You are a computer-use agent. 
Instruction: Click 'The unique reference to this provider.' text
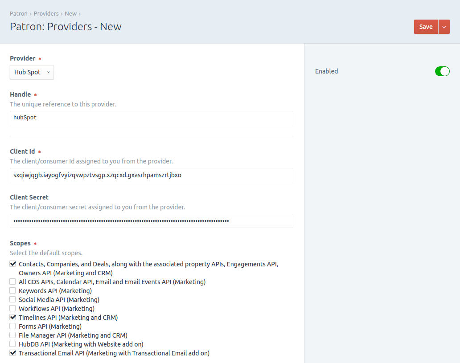(x=63, y=104)
